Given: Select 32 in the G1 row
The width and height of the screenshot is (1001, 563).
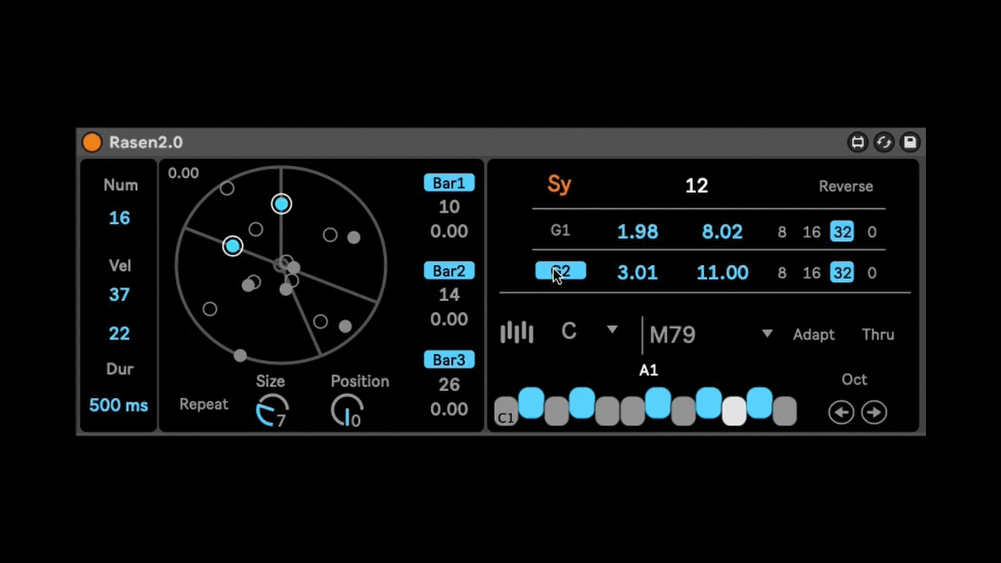Looking at the screenshot, I should 841,231.
